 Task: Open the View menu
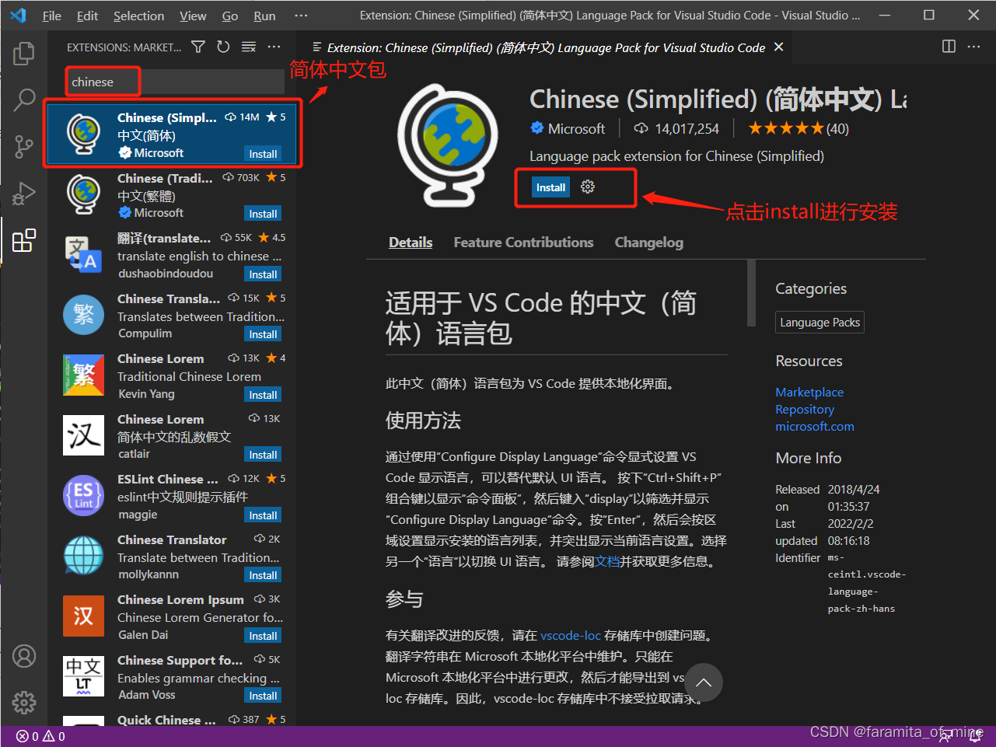(193, 16)
